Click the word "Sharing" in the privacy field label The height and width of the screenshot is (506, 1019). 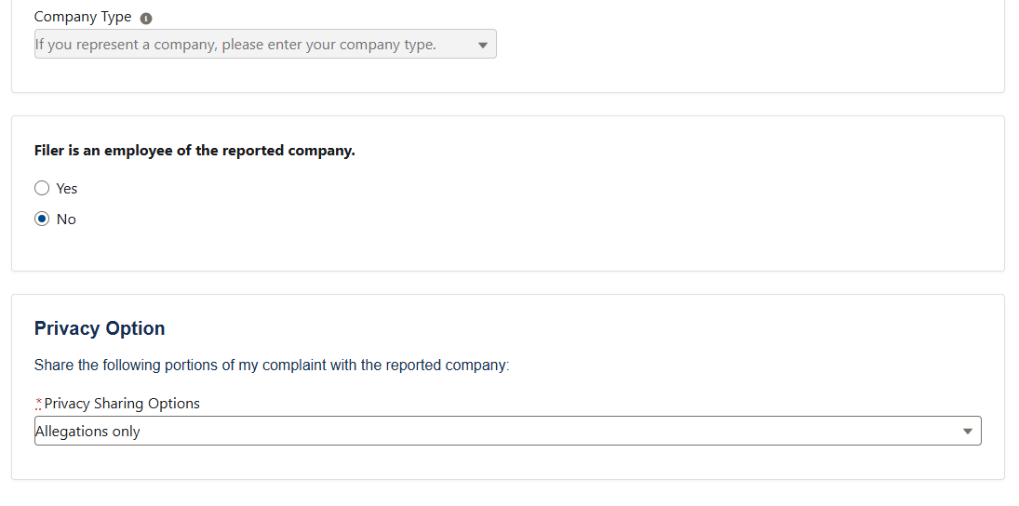[117, 404]
